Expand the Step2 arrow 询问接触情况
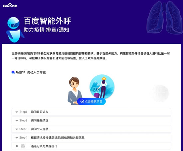The height and width of the screenshot is (151, 183). click(x=17, y=120)
